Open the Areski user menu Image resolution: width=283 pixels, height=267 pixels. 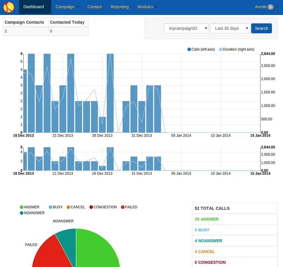click(266, 7)
